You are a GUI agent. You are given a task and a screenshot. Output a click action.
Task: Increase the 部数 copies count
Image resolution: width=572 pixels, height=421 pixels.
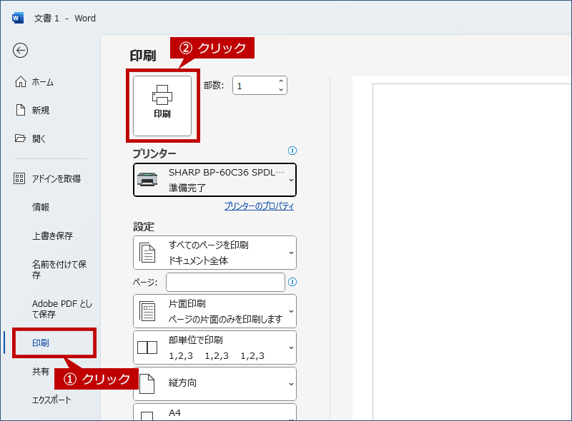click(x=281, y=81)
